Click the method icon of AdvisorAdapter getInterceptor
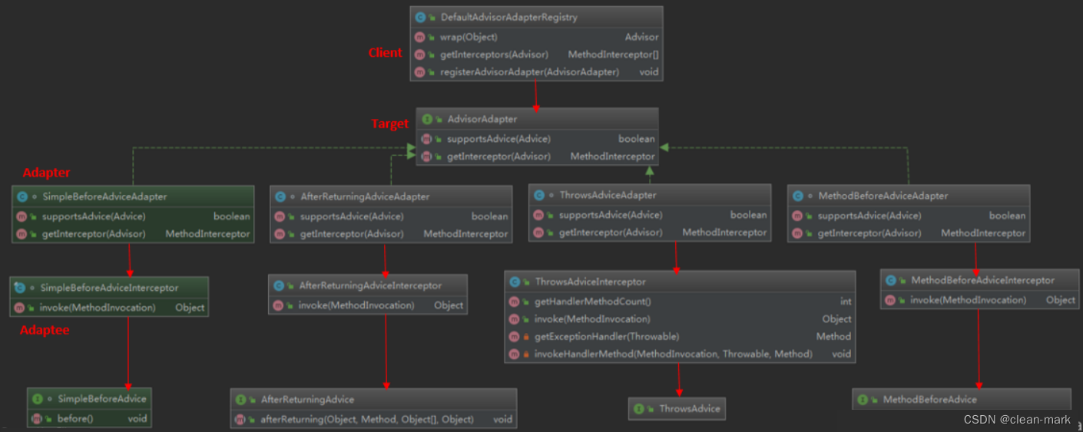This screenshot has height=432, width=1083. point(427,157)
